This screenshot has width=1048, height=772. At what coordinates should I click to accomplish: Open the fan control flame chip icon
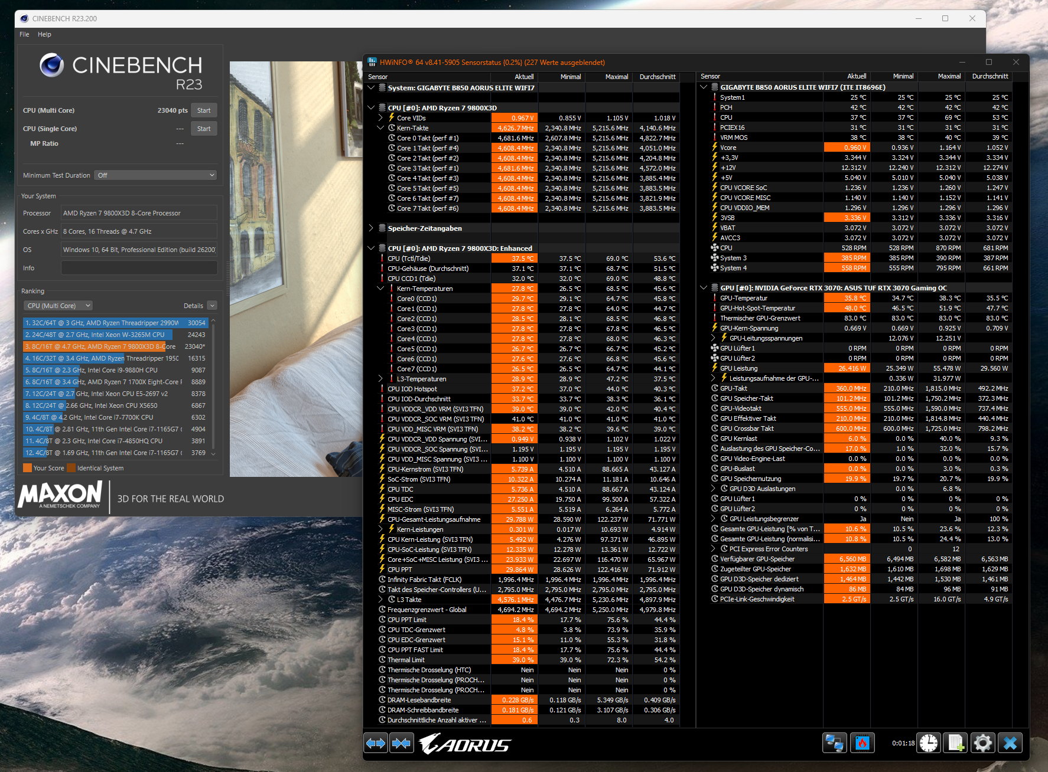click(862, 743)
